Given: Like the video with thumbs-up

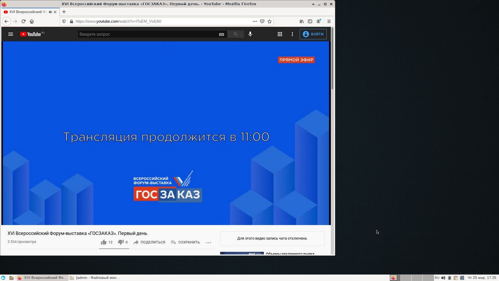Looking at the screenshot, I should [x=106, y=242].
